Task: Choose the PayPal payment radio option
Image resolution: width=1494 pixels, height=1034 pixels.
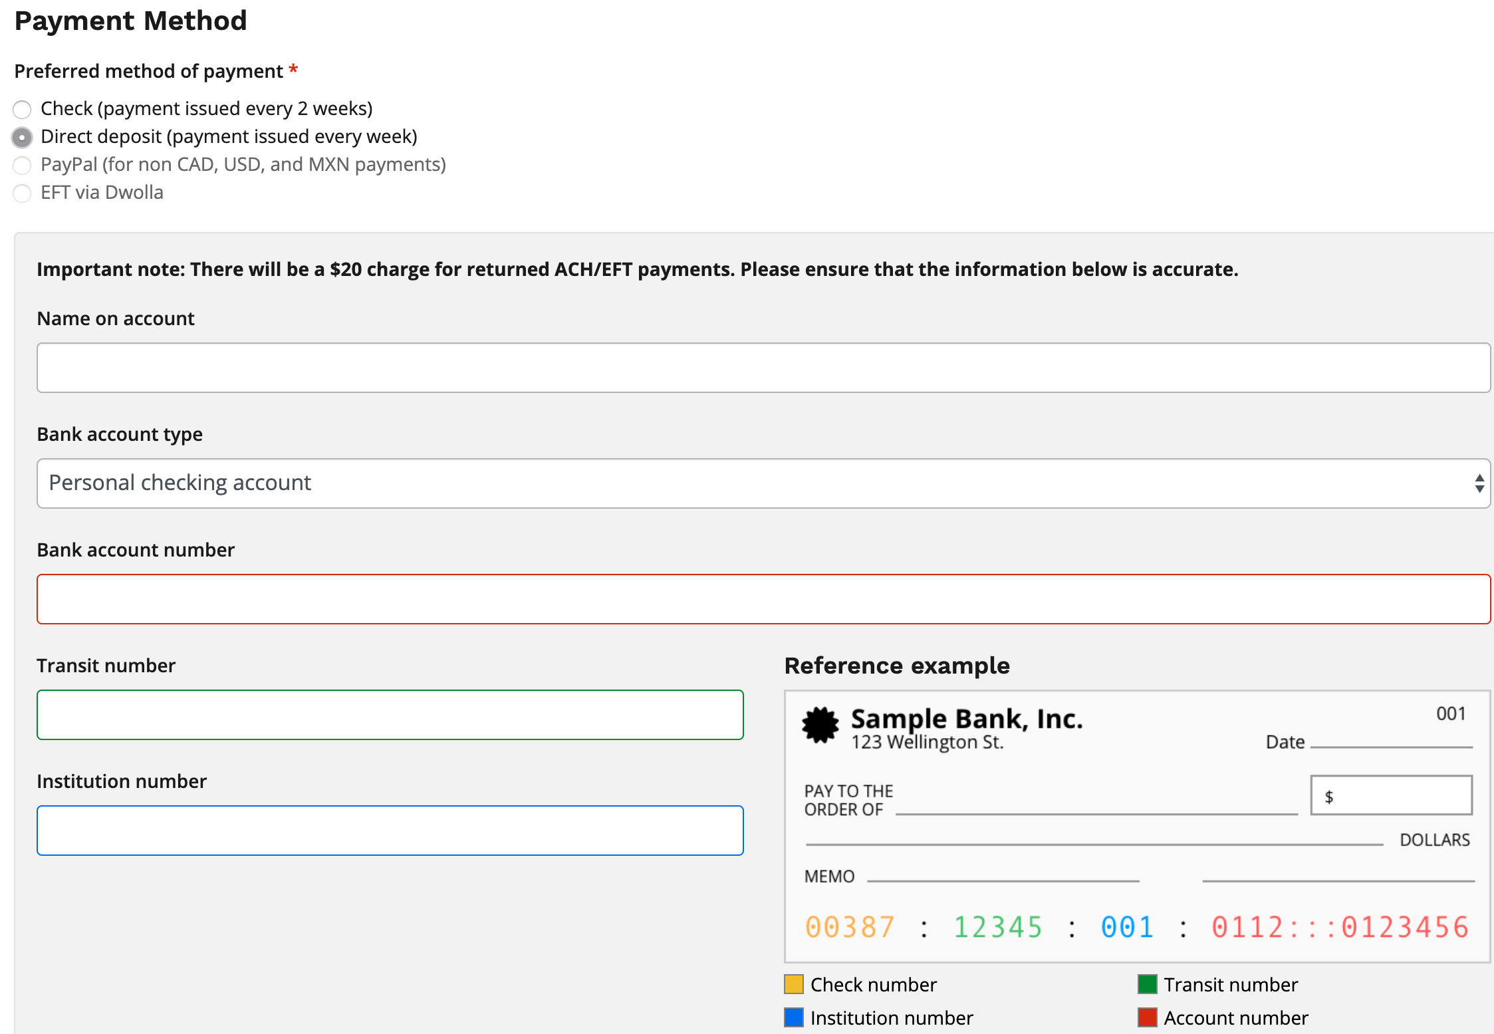Action: [x=22, y=165]
